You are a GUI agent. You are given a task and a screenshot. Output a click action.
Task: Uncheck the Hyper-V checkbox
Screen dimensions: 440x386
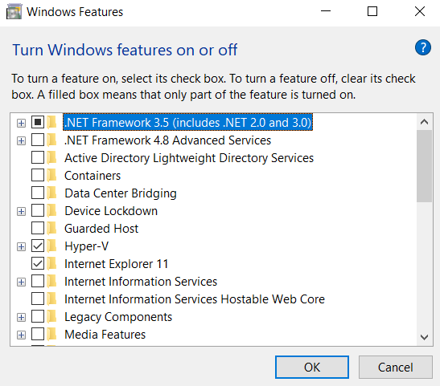tap(38, 246)
